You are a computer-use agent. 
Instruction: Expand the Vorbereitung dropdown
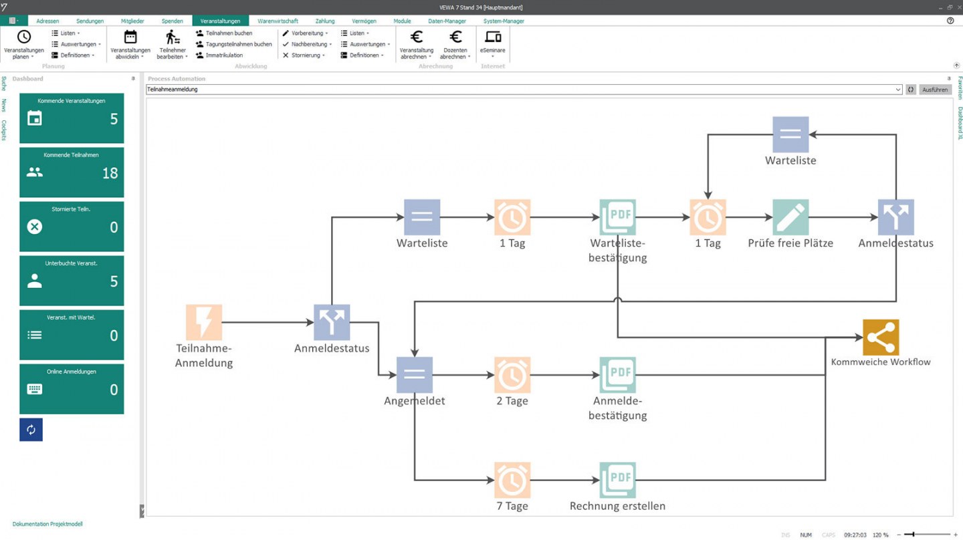point(305,33)
